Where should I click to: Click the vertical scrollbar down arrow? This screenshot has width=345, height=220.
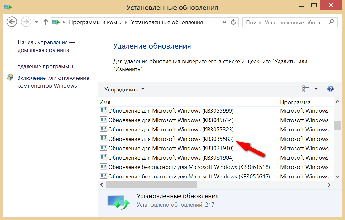337,177
